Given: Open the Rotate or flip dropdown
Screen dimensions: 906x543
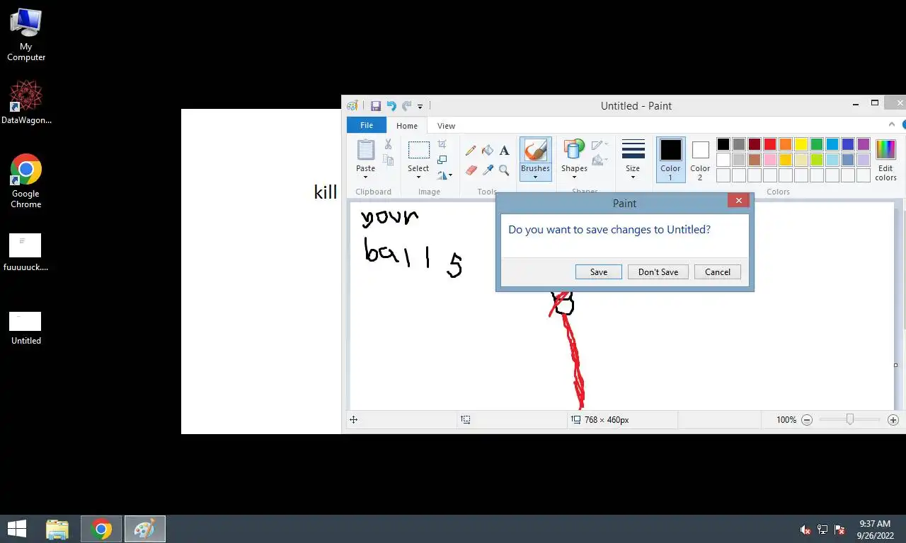Looking at the screenshot, I should 445,175.
